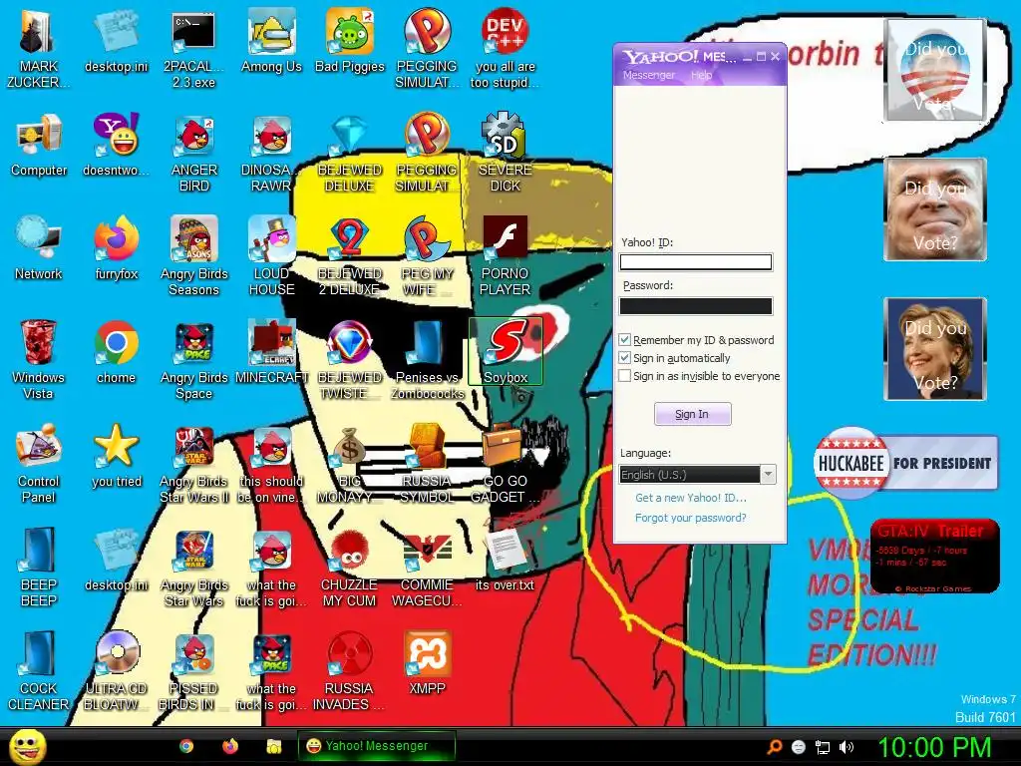Launch 2PACAL 2.3.exe console icon
The height and width of the screenshot is (766, 1021).
coord(194,50)
